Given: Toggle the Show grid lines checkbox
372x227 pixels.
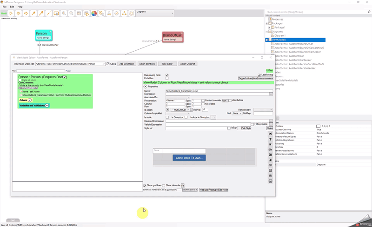Looking at the screenshot, I should pos(145,185).
